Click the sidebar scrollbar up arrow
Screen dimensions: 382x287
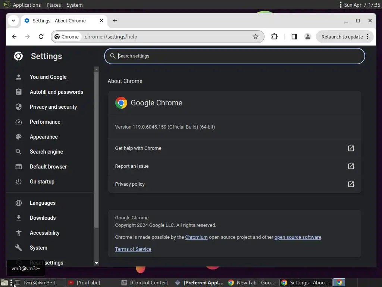point(97,70)
